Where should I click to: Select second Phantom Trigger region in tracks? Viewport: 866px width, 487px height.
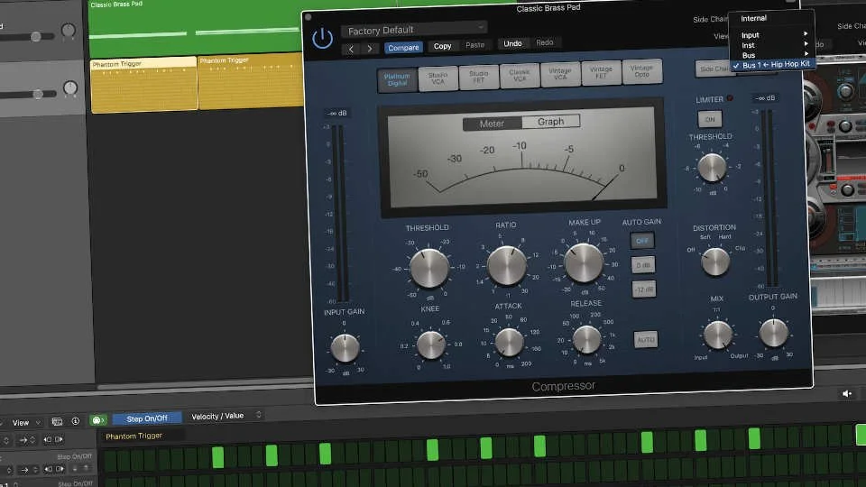click(250, 81)
